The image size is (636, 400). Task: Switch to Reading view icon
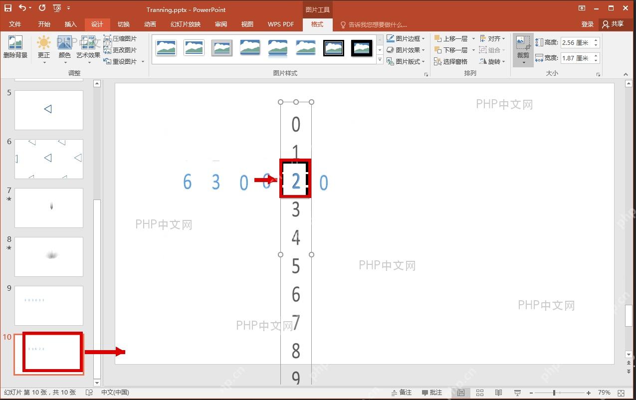(498, 393)
